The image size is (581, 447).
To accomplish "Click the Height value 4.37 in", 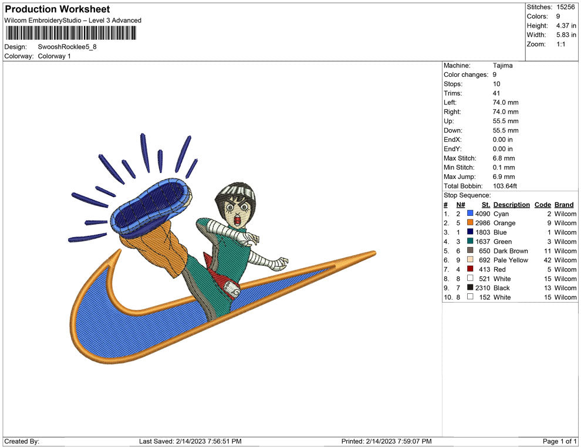I will tap(566, 26).
